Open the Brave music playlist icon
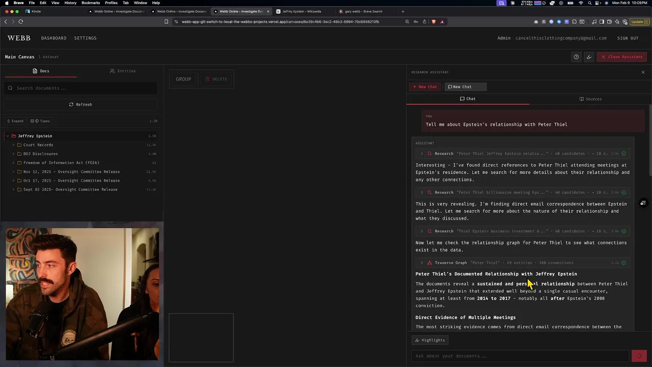The width and height of the screenshot is (652, 367). 594,21
